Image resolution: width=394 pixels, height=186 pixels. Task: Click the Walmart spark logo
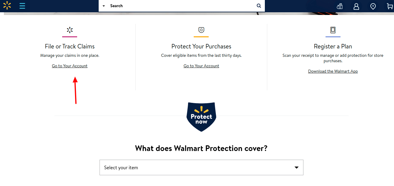[x=7, y=5]
